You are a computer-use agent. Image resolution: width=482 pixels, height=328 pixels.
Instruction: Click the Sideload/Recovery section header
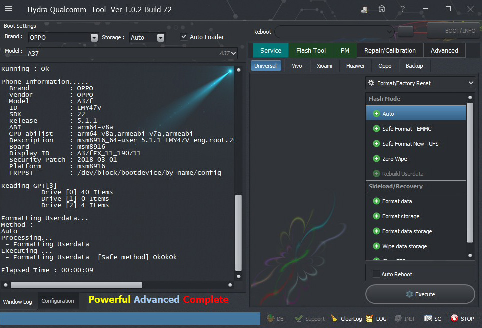click(x=395, y=186)
